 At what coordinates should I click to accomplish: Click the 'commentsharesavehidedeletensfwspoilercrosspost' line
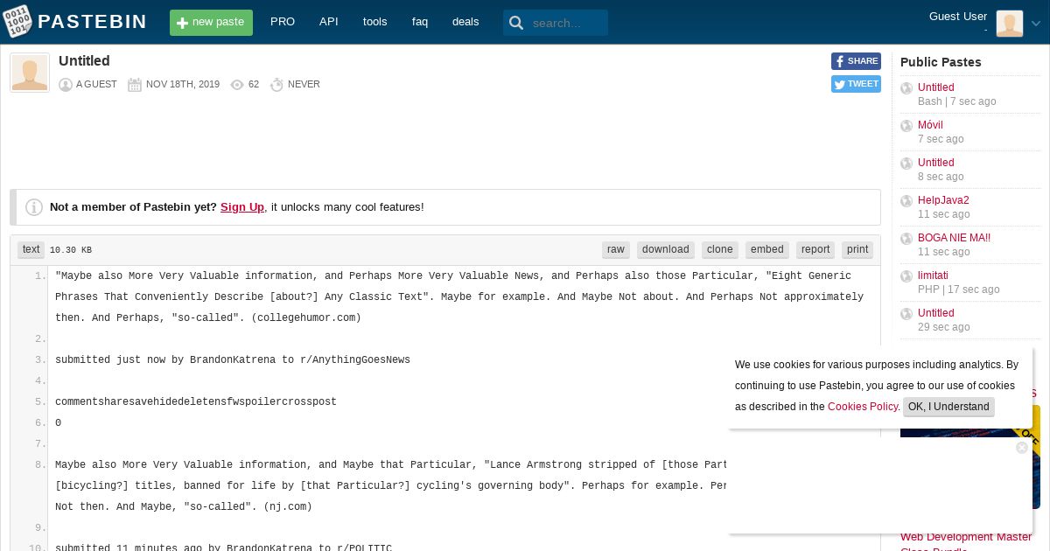coord(196,402)
